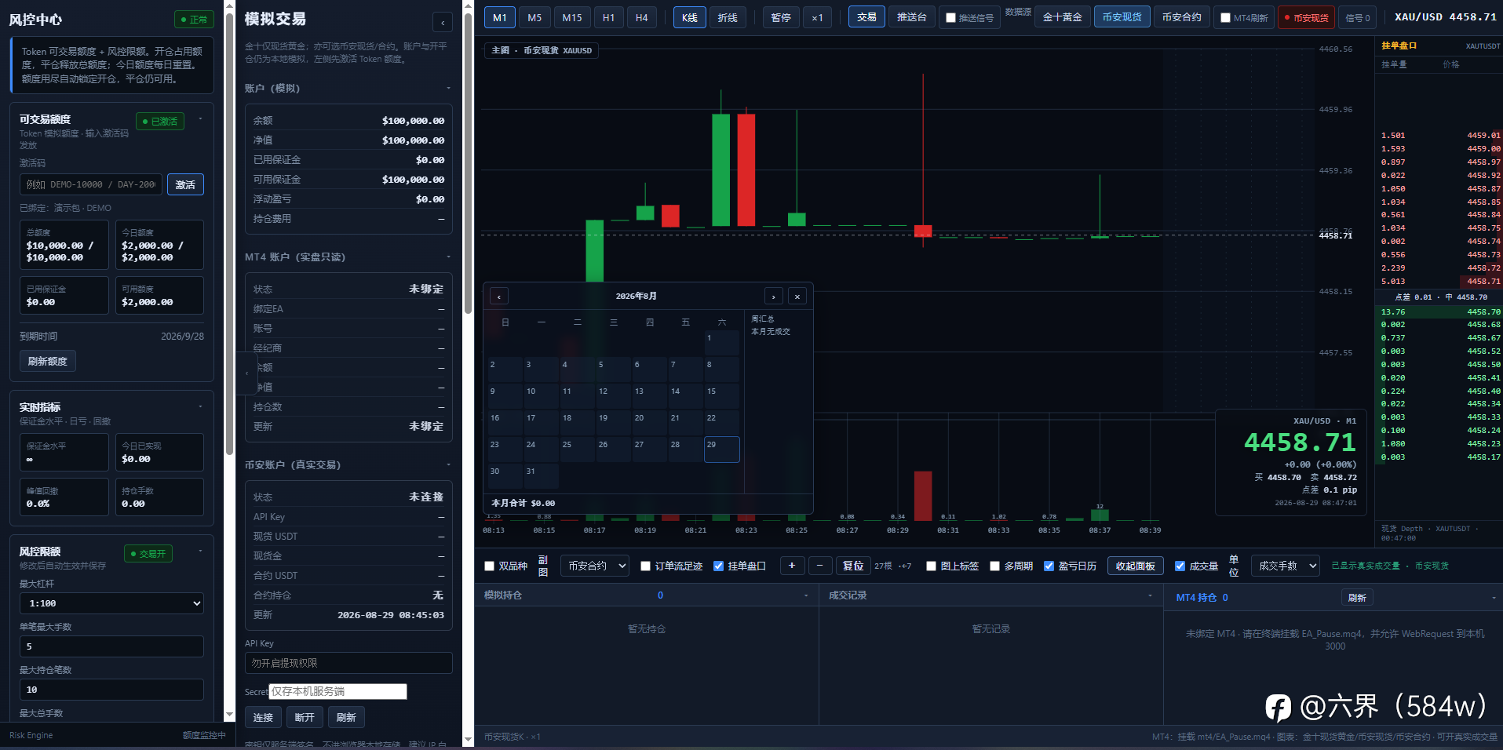
Task: Open the 最大杠杆 1:100 dropdown
Action: [x=111, y=603]
